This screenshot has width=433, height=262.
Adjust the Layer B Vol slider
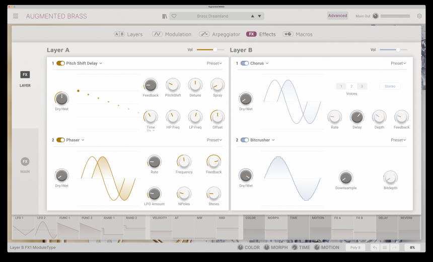tap(393, 50)
